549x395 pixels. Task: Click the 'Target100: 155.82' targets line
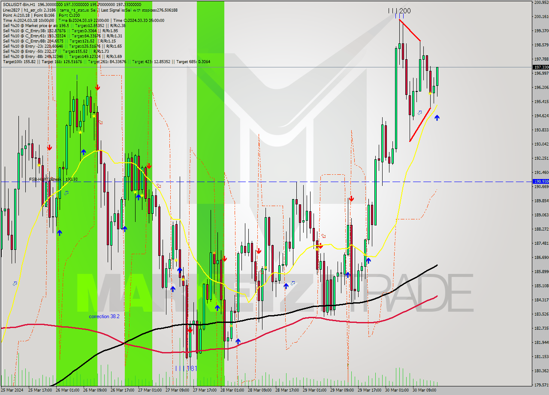[x=106, y=62]
